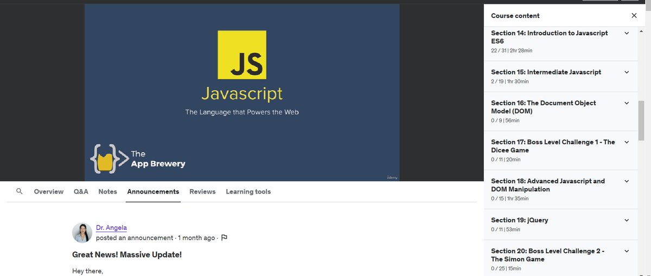Switch to the Overview tab

tap(49, 191)
